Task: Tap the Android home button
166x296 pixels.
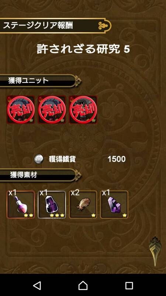Action: tap(83, 285)
